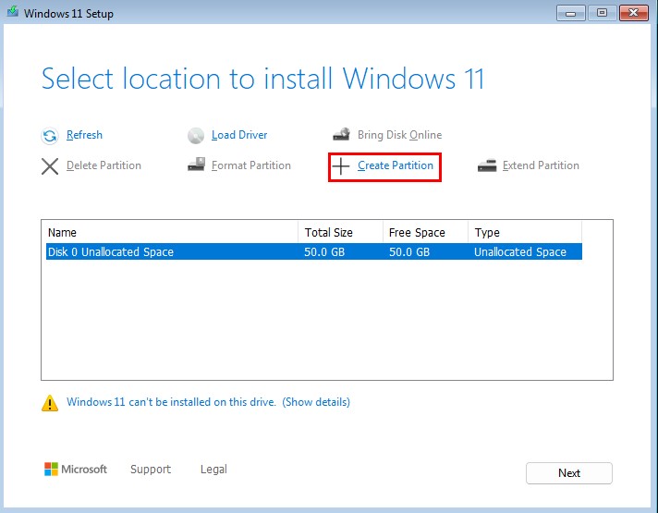Image resolution: width=658 pixels, height=513 pixels.
Task: Click the Format Partition drive icon
Action: [x=196, y=166]
